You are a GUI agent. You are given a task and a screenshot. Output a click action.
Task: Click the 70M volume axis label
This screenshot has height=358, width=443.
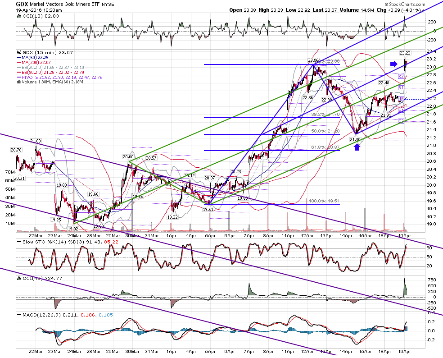click(10, 172)
